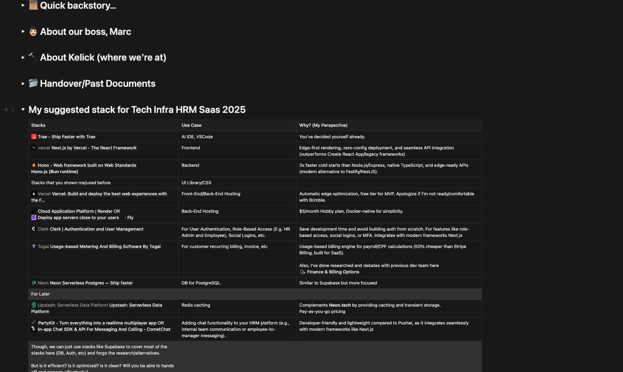The width and height of the screenshot is (623, 372).
Task: Click the Vercel triangle favicon
Action: [34, 194]
